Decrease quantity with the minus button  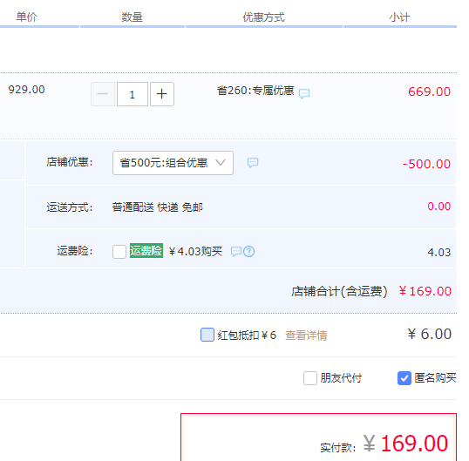point(103,94)
